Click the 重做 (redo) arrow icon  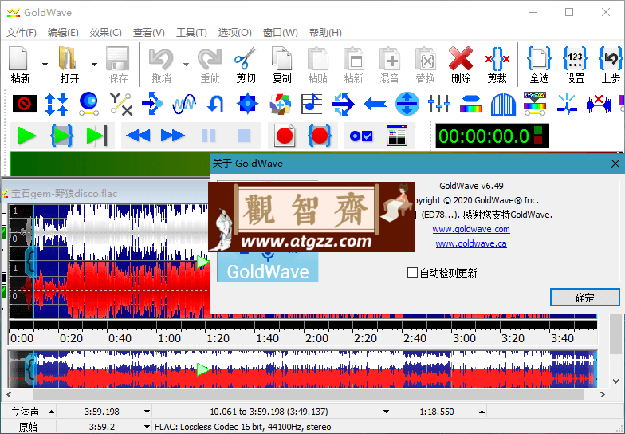[210, 59]
